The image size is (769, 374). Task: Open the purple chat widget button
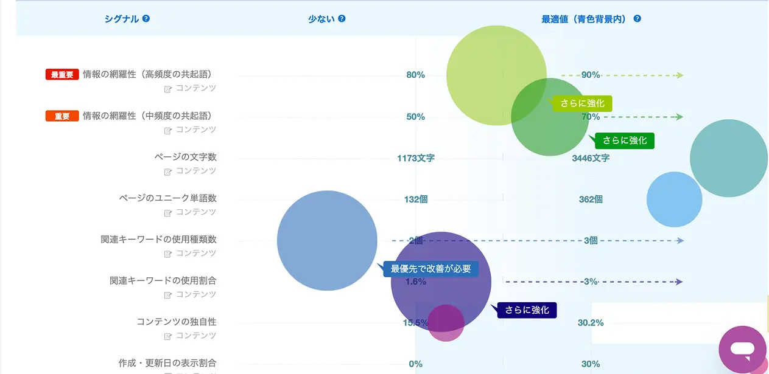[x=742, y=350]
